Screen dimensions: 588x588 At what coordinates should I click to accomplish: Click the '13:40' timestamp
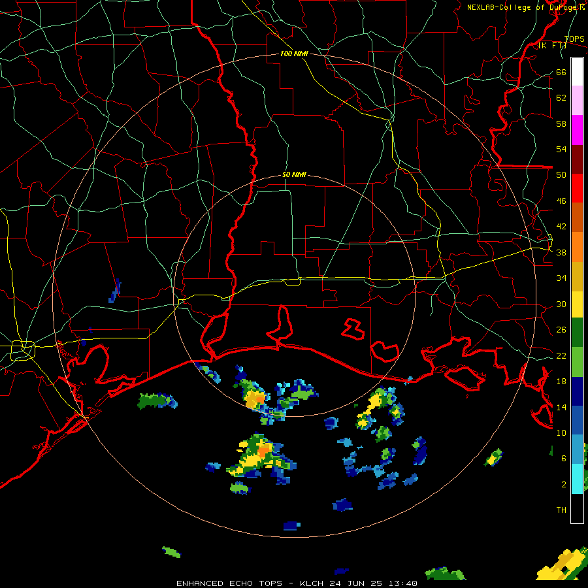coord(402,583)
